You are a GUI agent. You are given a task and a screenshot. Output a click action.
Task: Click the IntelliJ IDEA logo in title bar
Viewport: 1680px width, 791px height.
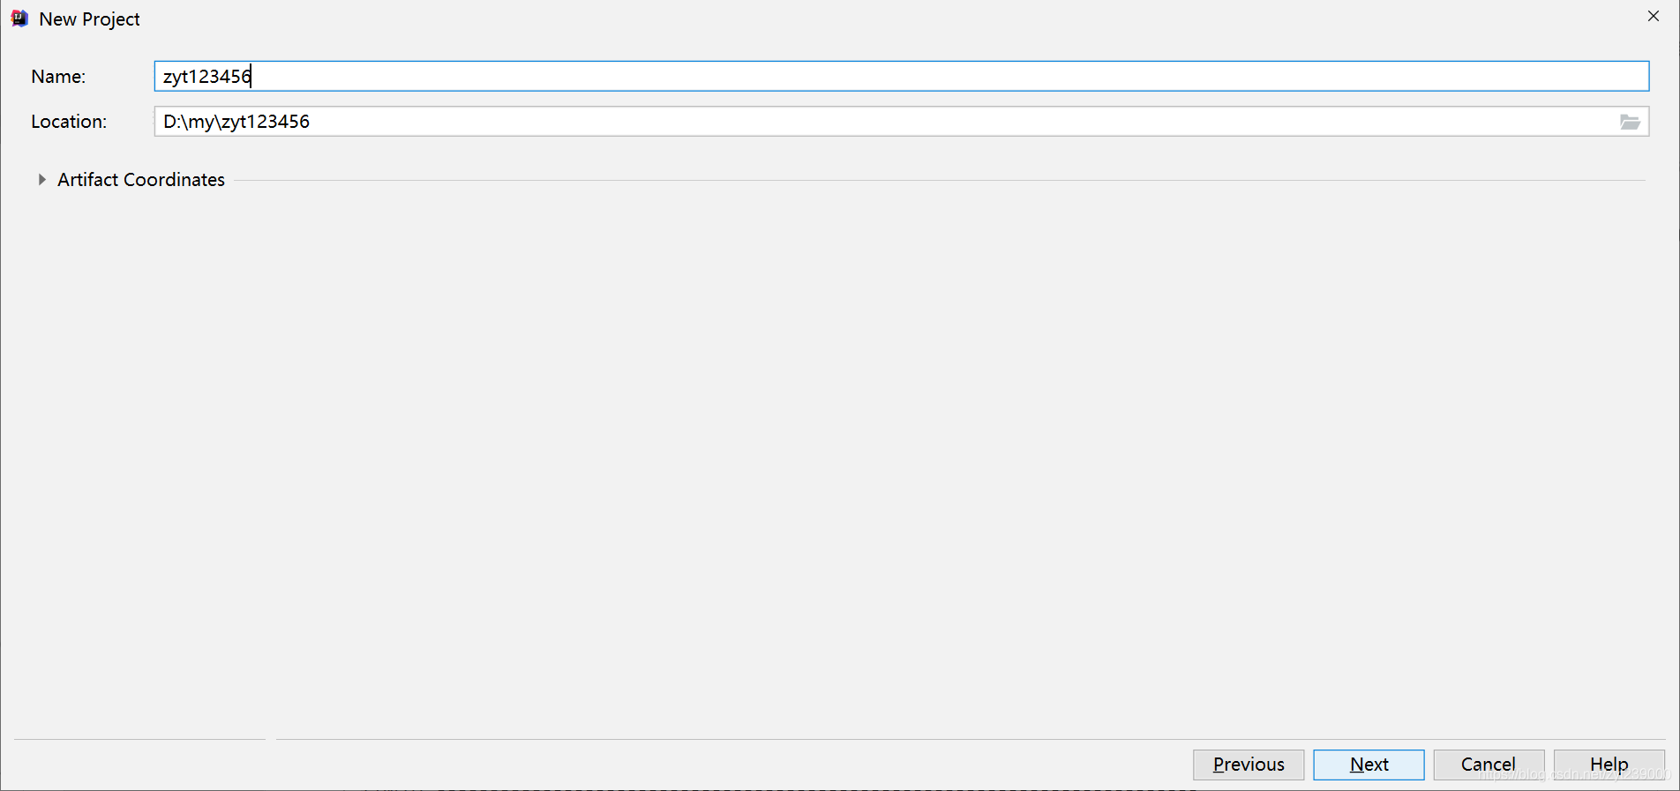(19, 19)
